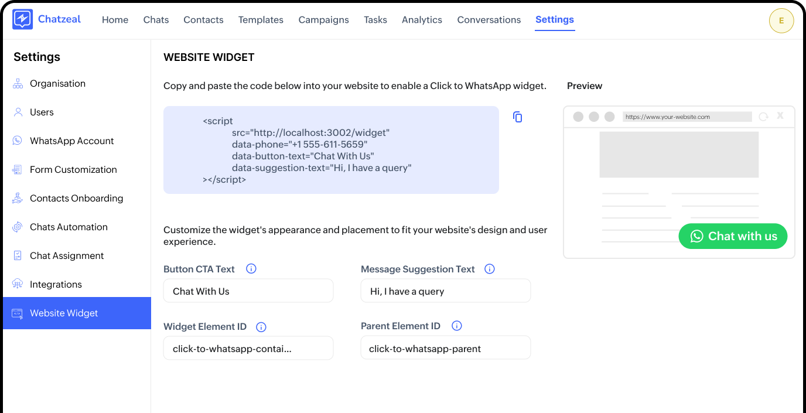
Task: Click the src localhost line in code
Action: pyautogui.click(x=310, y=133)
